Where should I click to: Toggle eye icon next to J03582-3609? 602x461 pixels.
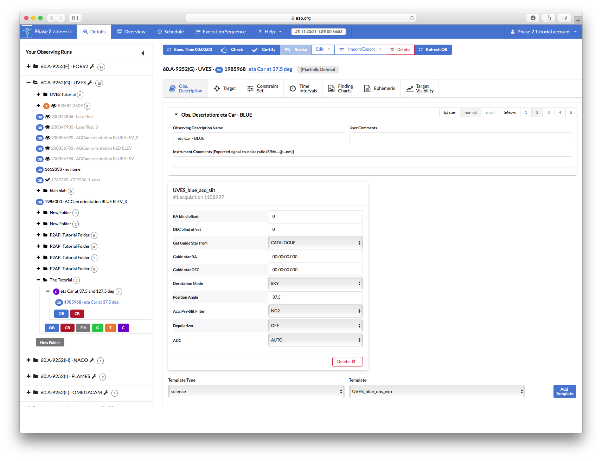click(54, 106)
